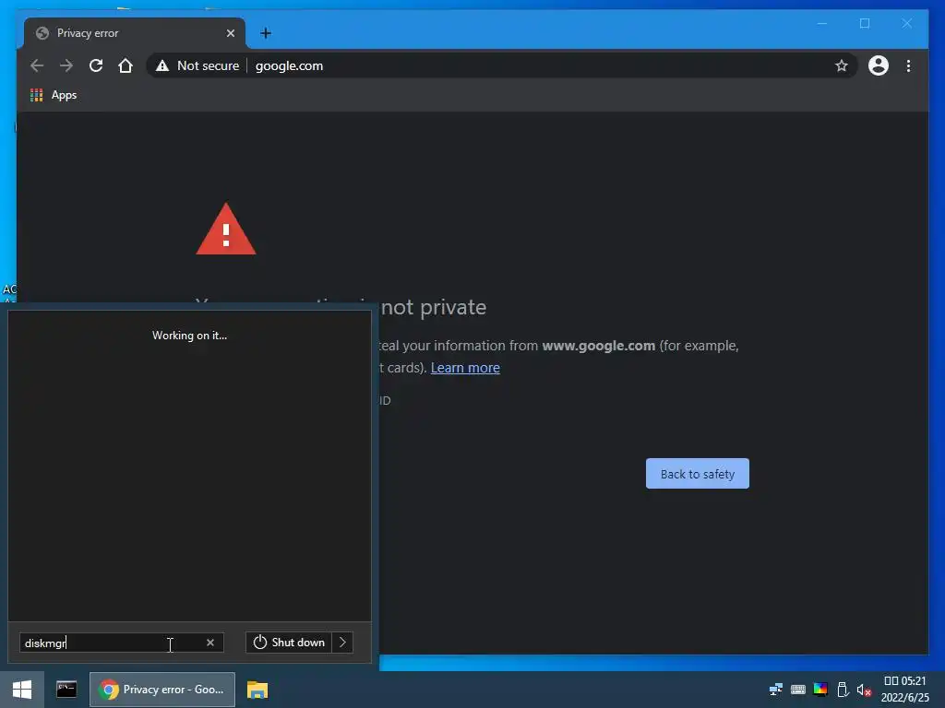Click the 'Working on it...' text
Screen dimensions: 945x708
click(x=190, y=336)
